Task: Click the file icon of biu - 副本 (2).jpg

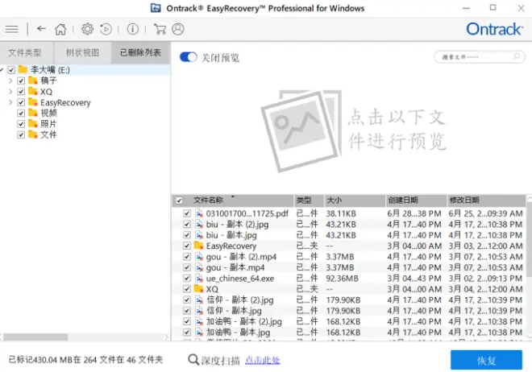Action: pos(199,225)
